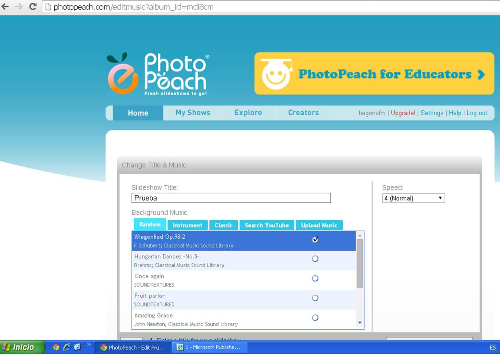Select the Once again track radio button
Image resolution: width=500 pixels, height=354 pixels.
tap(315, 278)
